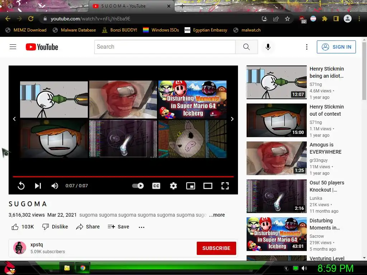Toggle theater mode
This screenshot has height=275, width=367.
(208, 186)
